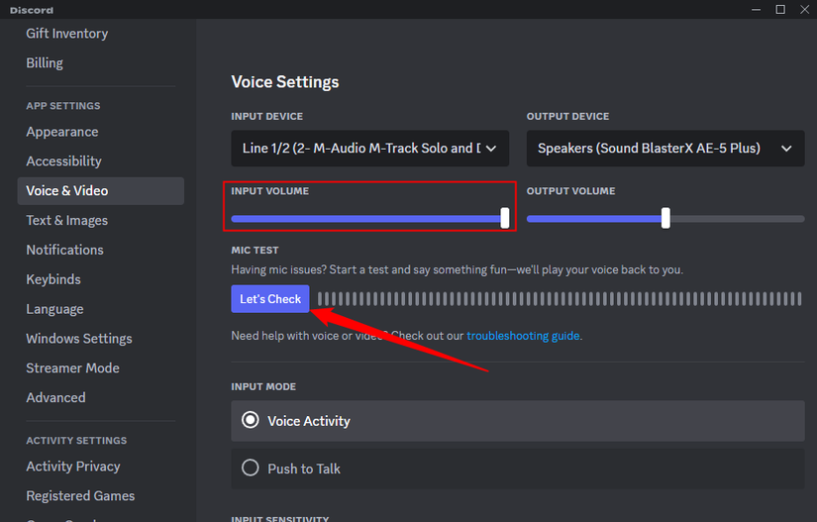Open Streamer Mode settings
Screen dimensions: 817x522
(72, 367)
